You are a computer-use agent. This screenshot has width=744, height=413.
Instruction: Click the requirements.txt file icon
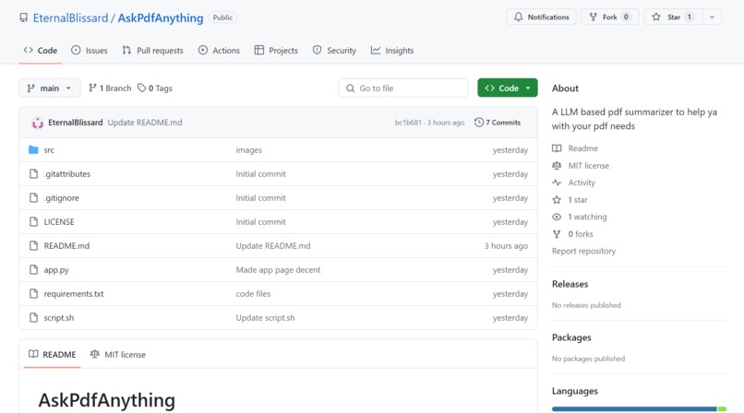point(33,294)
